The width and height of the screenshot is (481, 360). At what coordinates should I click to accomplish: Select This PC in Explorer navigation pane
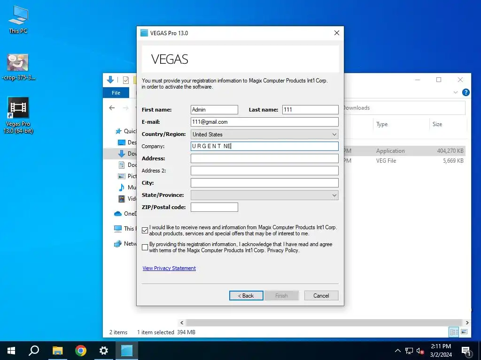pyautogui.click(x=125, y=228)
